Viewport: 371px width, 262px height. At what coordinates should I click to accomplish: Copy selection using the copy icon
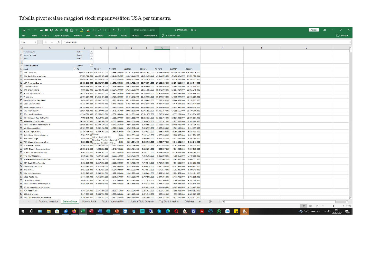point(62,30)
